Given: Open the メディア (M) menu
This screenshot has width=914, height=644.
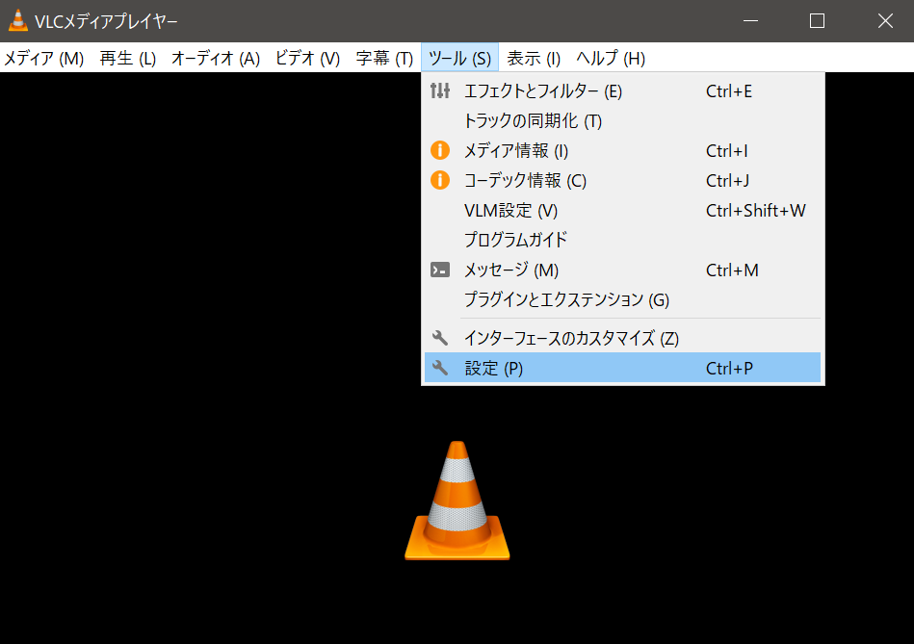Looking at the screenshot, I should [44, 59].
